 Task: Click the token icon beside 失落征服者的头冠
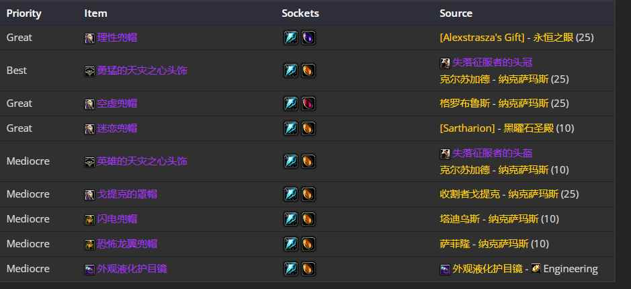click(x=445, y=63)
